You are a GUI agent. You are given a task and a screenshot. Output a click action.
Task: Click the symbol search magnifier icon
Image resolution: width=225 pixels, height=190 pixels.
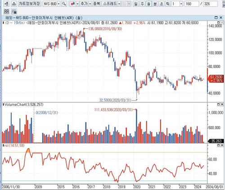tap(64, 4)
